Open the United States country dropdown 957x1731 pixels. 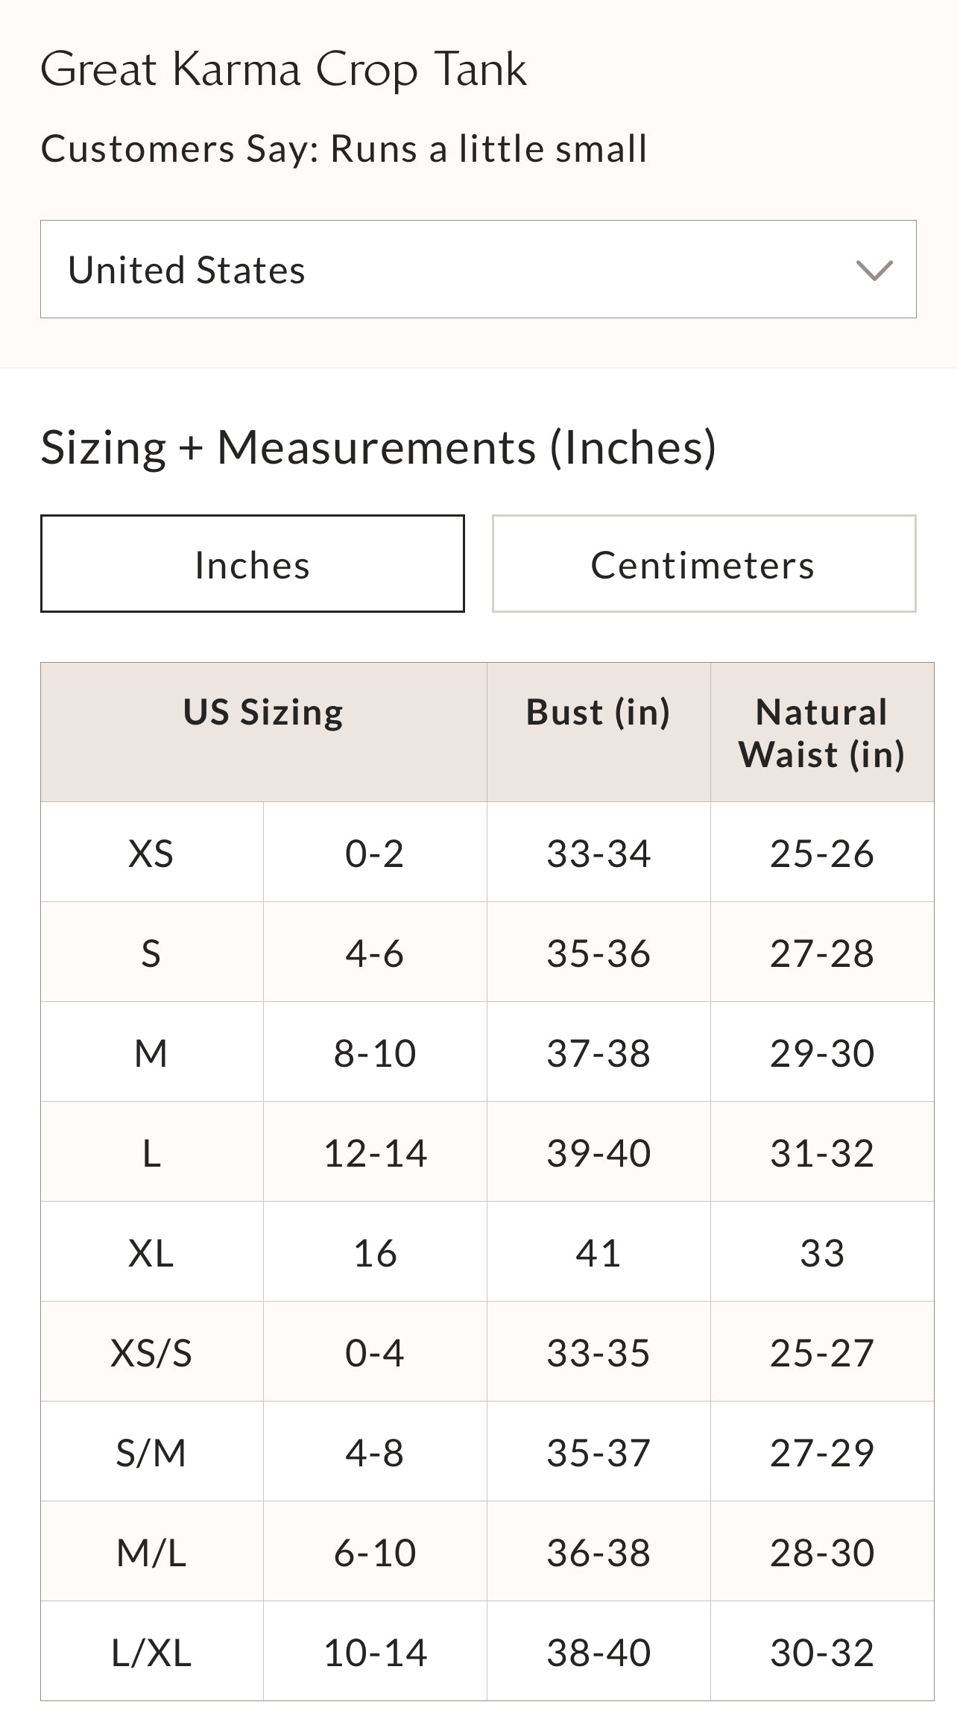point(477,269)
